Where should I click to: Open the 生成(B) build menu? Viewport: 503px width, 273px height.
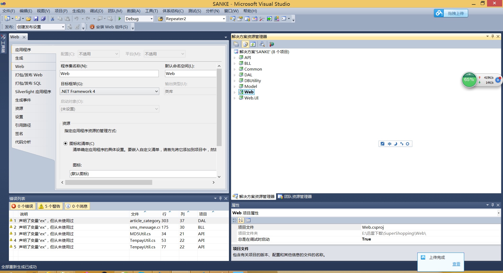[79, 11]
